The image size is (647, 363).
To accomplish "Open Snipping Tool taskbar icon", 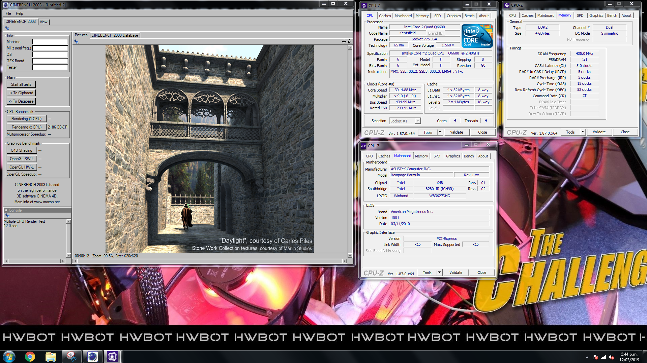I will 71,357.
